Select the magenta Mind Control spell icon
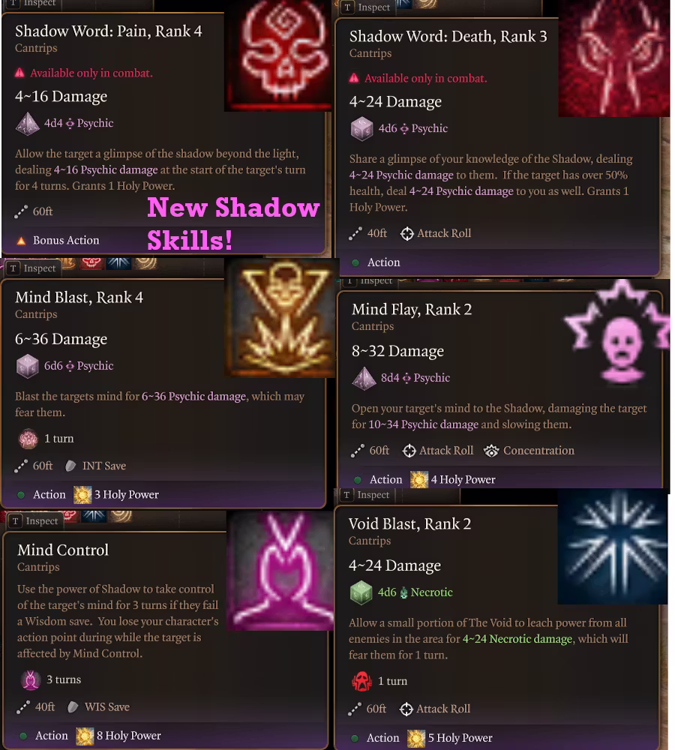 [x=280, y=571]
